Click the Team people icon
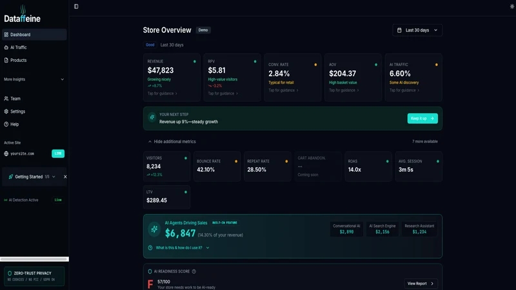 [6, 99]
